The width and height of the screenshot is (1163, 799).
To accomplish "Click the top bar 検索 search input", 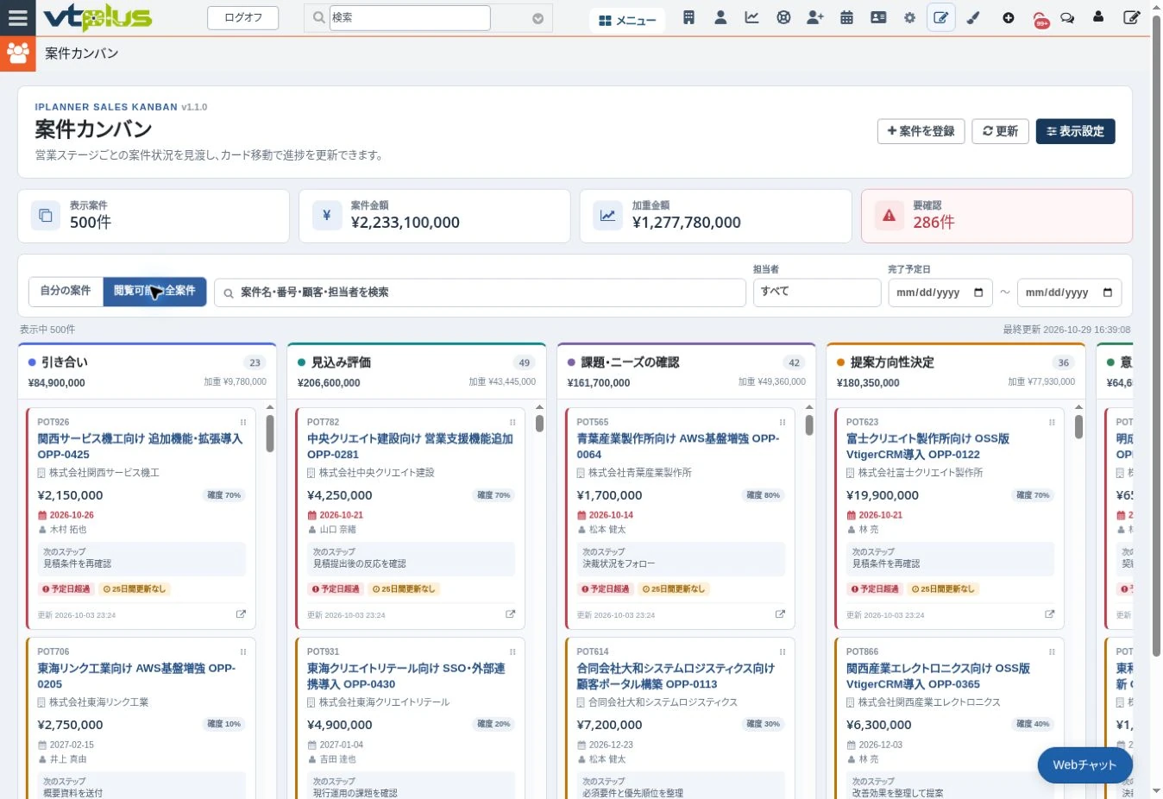I will 410,17.
